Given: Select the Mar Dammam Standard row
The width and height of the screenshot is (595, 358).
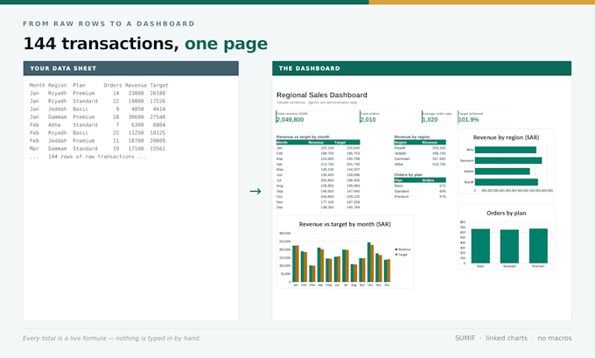Looking at the screenshot, I should (x=97, y=149).
